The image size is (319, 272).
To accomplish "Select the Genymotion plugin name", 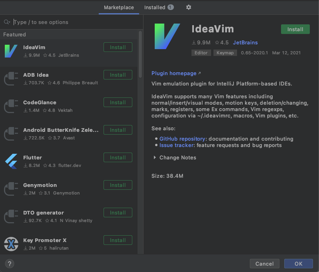I will click(x=40, y=185).
